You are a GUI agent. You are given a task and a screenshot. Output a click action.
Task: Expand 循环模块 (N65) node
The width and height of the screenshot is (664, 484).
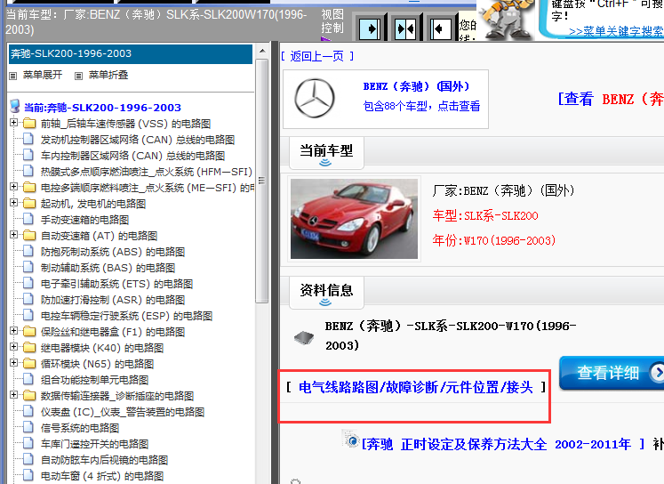click(13, 363)
